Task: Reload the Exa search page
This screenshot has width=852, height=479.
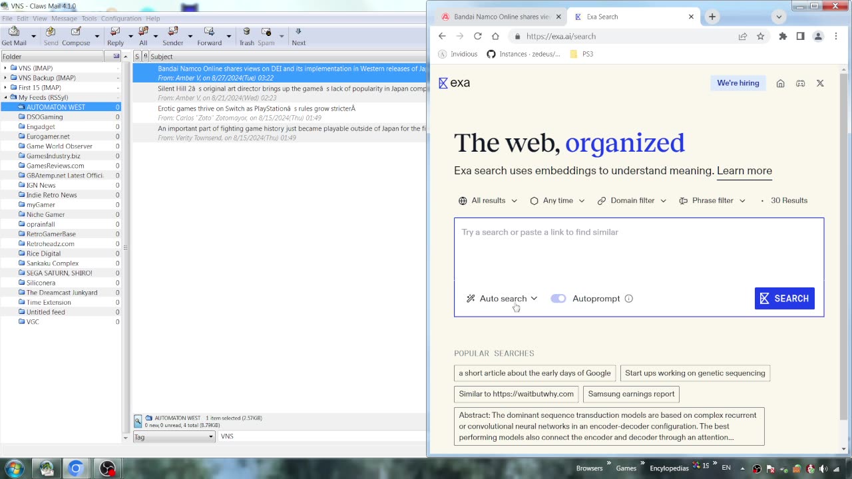Action: pos(477,37)
